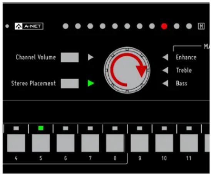The width and height of the screenshot is (211, 174).
Task: Click the small LED above channel 11
Action: 189,128
